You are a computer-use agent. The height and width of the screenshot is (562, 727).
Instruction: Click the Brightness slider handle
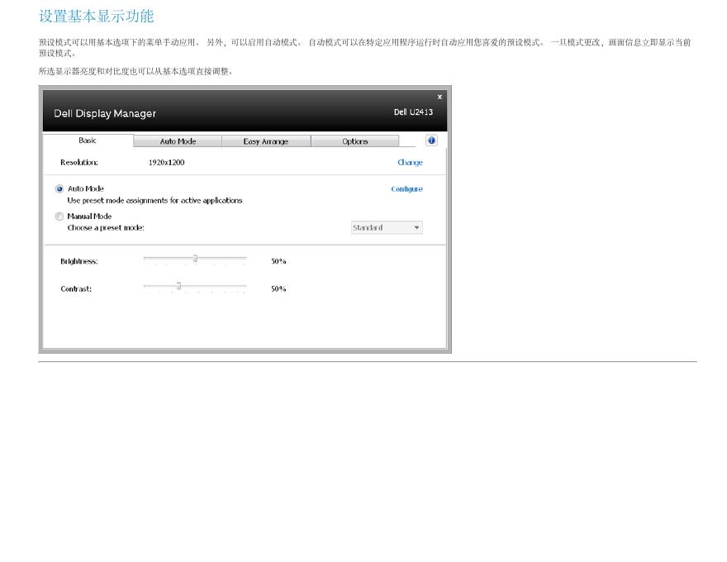pos(195,259)
